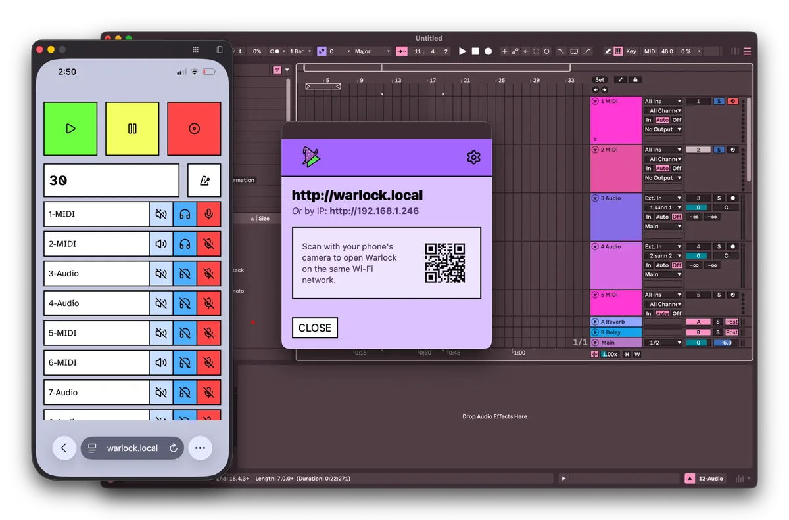Screen dimensions: 789x520
Task: Click the Record circle in Ableton transport
Action: 488,51
